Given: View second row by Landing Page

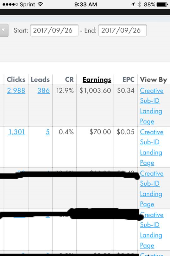Looking at the screenshot, I should [x=151, y=158].
